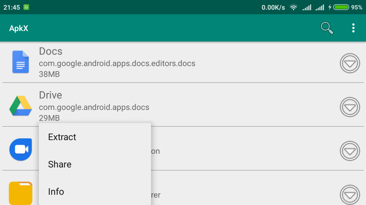Open the three-dot overflow menu
This screenshot has width=366, height=205.
[x=353, y=28]
